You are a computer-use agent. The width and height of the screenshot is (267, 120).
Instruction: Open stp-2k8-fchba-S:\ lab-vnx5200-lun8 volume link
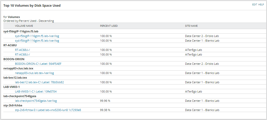(48, 110)
